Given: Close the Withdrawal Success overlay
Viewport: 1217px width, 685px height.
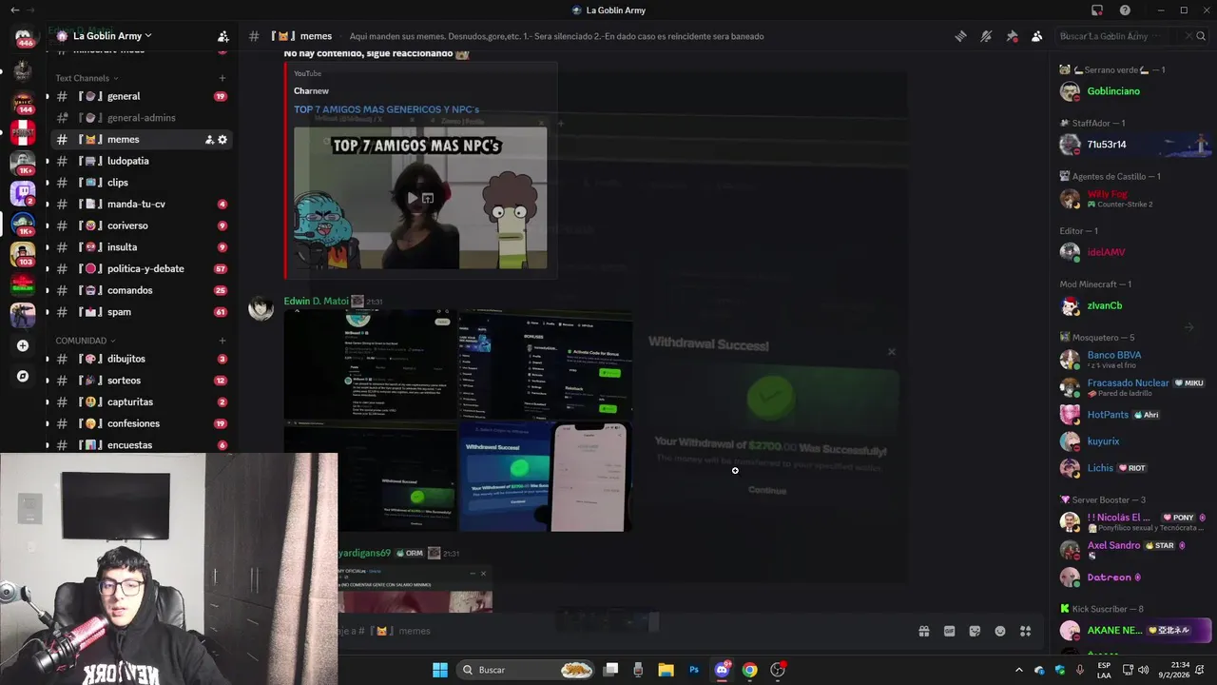Looking at the screenshot, I should (x=891, y=352).
